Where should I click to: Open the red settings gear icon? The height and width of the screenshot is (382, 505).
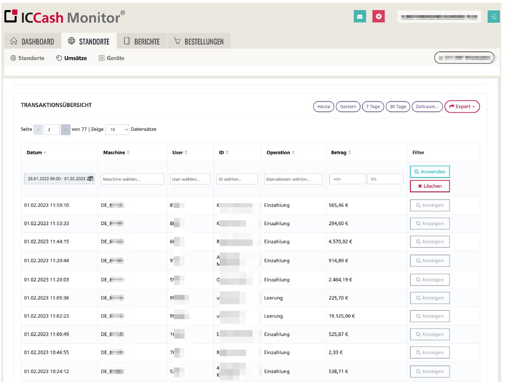tap(379, 16)
